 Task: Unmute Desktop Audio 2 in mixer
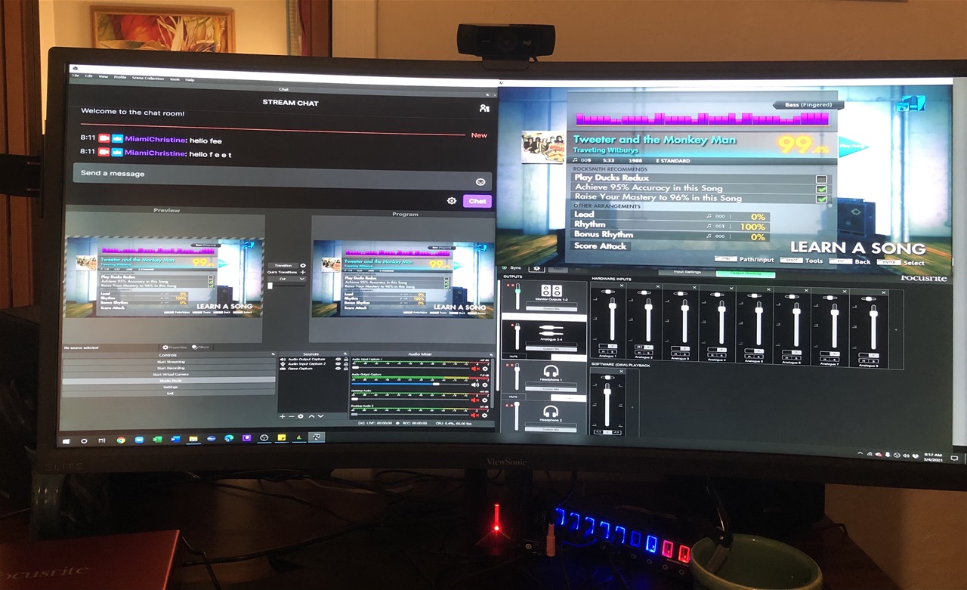coord(475,415)
